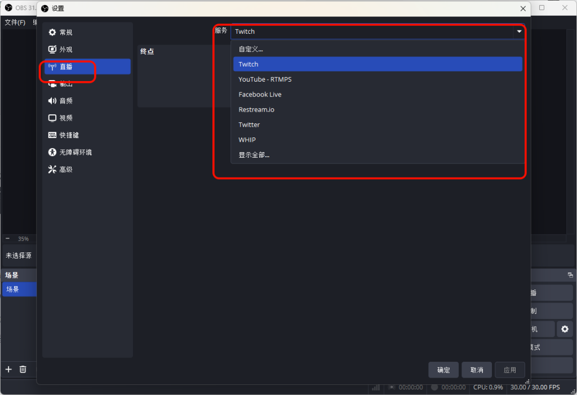Choose YouTube - RTMPS from service list

tap(265, 79)
